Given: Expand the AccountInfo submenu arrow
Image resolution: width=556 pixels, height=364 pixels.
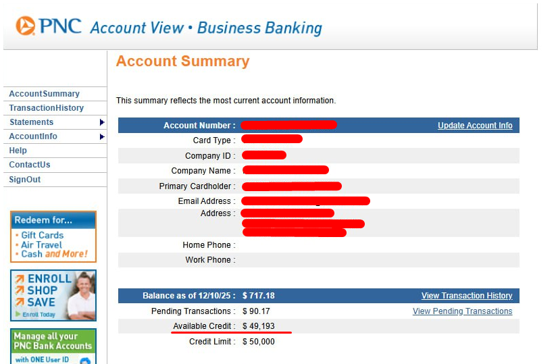Looking at the screenshot, I should pyautogui.click(x=102, y=136).
